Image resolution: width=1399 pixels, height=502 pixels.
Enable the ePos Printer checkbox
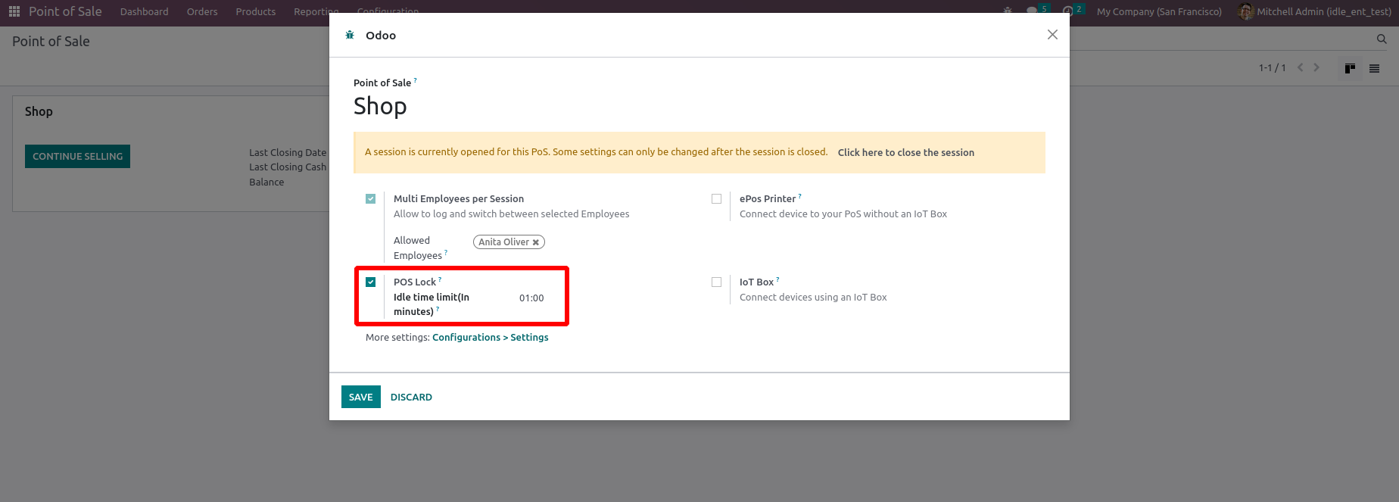click(716, 198)
